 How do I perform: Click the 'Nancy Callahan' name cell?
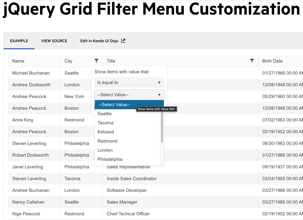pos(34,202)
